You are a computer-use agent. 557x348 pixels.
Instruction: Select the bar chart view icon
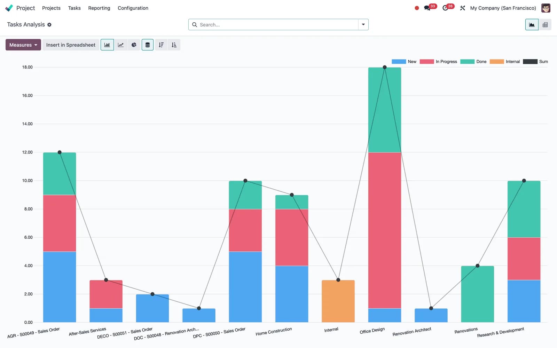pyautogui.click(x=107, y=45)
